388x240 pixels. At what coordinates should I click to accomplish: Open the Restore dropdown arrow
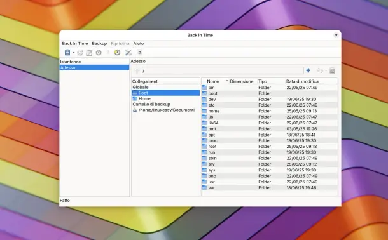326,71
